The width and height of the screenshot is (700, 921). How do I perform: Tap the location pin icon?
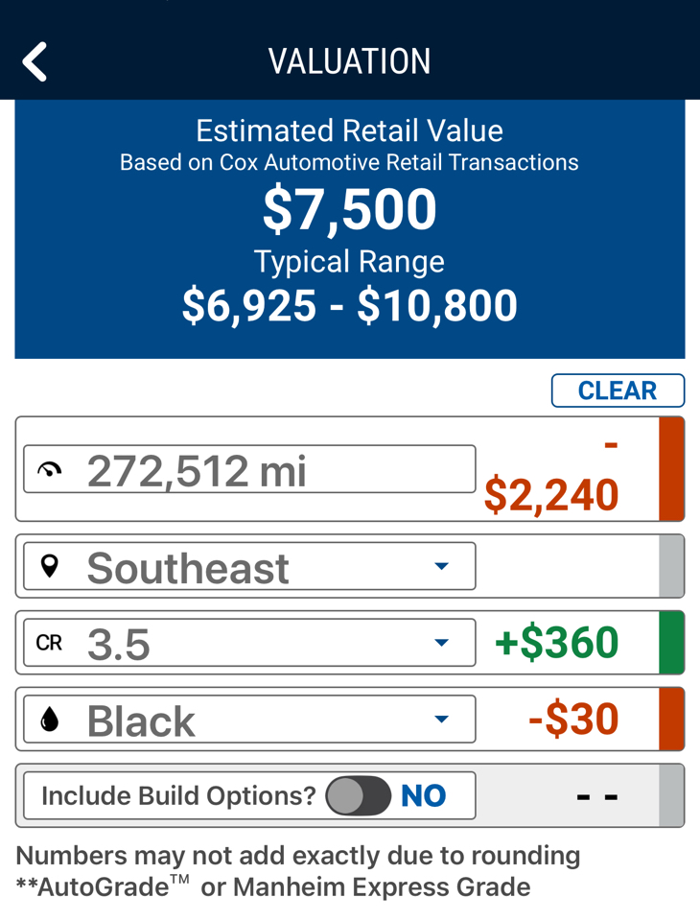point(50,566)
